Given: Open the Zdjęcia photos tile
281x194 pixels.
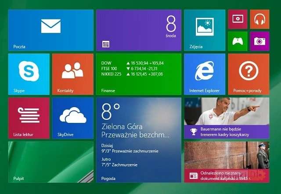Looking at the screenshot, I should pyautogui.click(x=205, y=30).
